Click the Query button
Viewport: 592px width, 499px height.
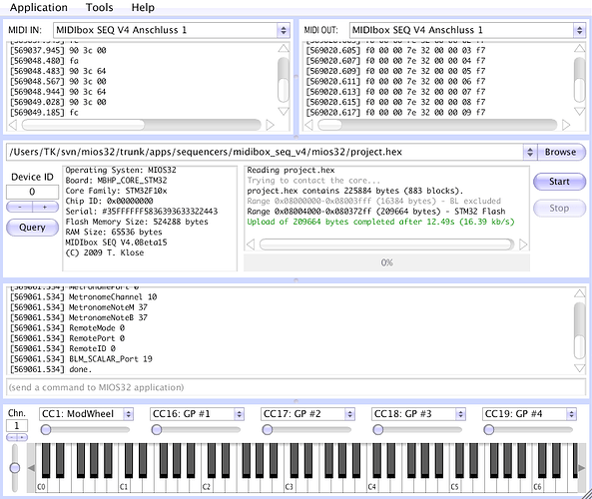[33, 228]
